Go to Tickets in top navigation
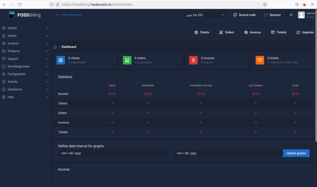The width and height of the screenshot is (317, 187). [x=279, y=32]
